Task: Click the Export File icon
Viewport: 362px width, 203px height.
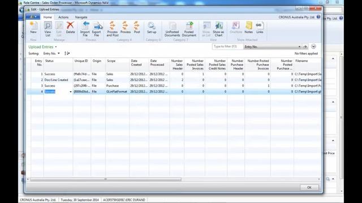Action: pyautogui.click(x=97, y=29)
